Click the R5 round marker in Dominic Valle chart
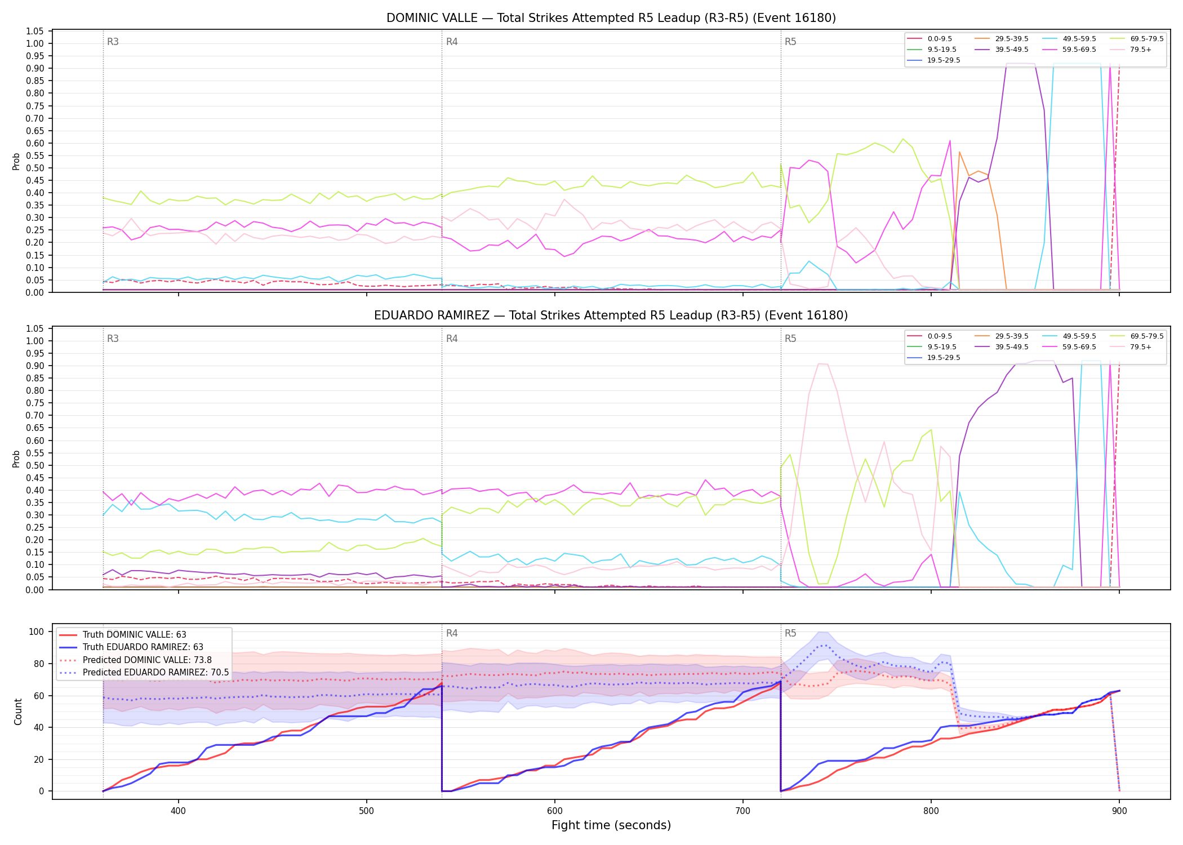The width and height of the screenshot is (1183, 845). point(790,42)
